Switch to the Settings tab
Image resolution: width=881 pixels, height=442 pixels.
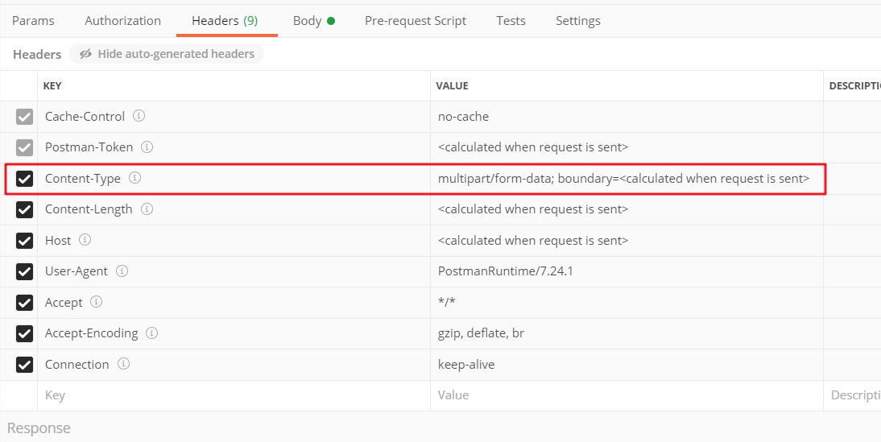coord(577,21)
